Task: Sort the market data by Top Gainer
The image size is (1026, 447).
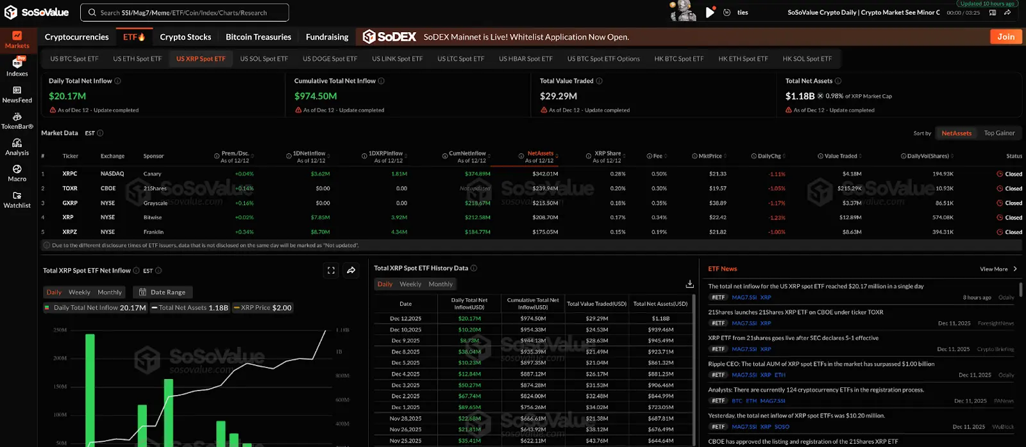Action: [x=999, y=133]
